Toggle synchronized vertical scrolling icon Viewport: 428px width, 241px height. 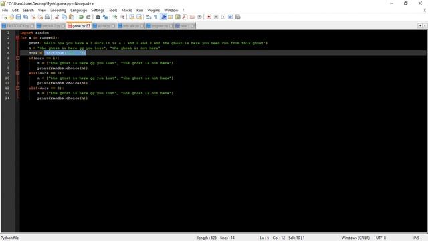click(132, 17)
